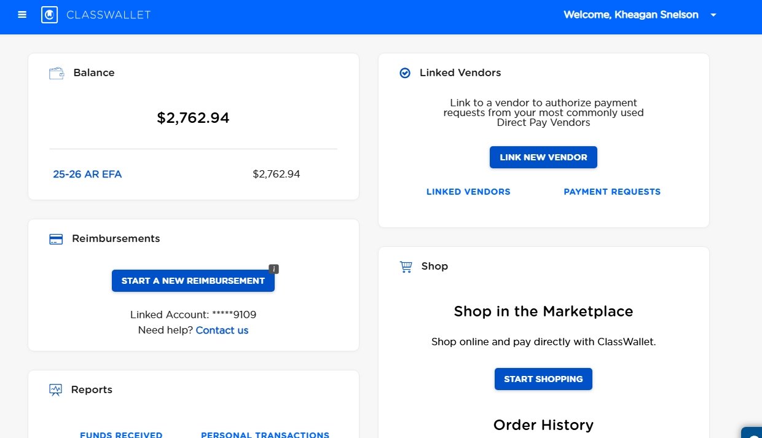Image resolution: width=762 pixels, height=438 pixels.
Task: Click the Shop in the Marketplace heading
Action: (x=543, y=311)
